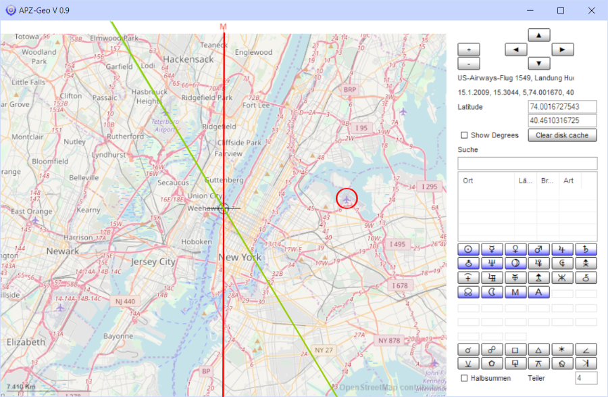Image resolution: width=608 pixels, height=397 pixels.
Task: Zoom in the map with plus button
Action: pos(469,49)
